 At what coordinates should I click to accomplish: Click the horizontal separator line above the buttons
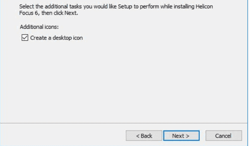(124, 123)
